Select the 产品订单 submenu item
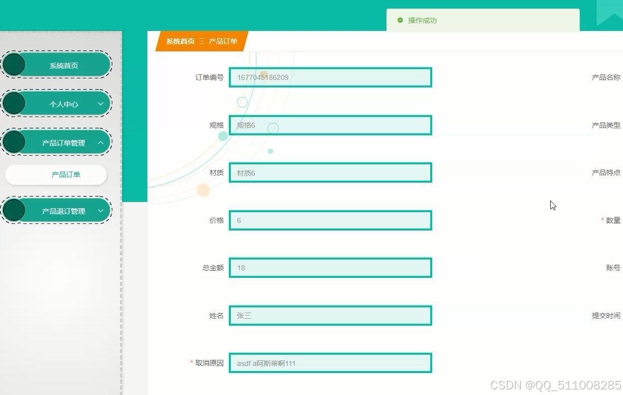Screen dimensions: 623x395 click(56, 175)
